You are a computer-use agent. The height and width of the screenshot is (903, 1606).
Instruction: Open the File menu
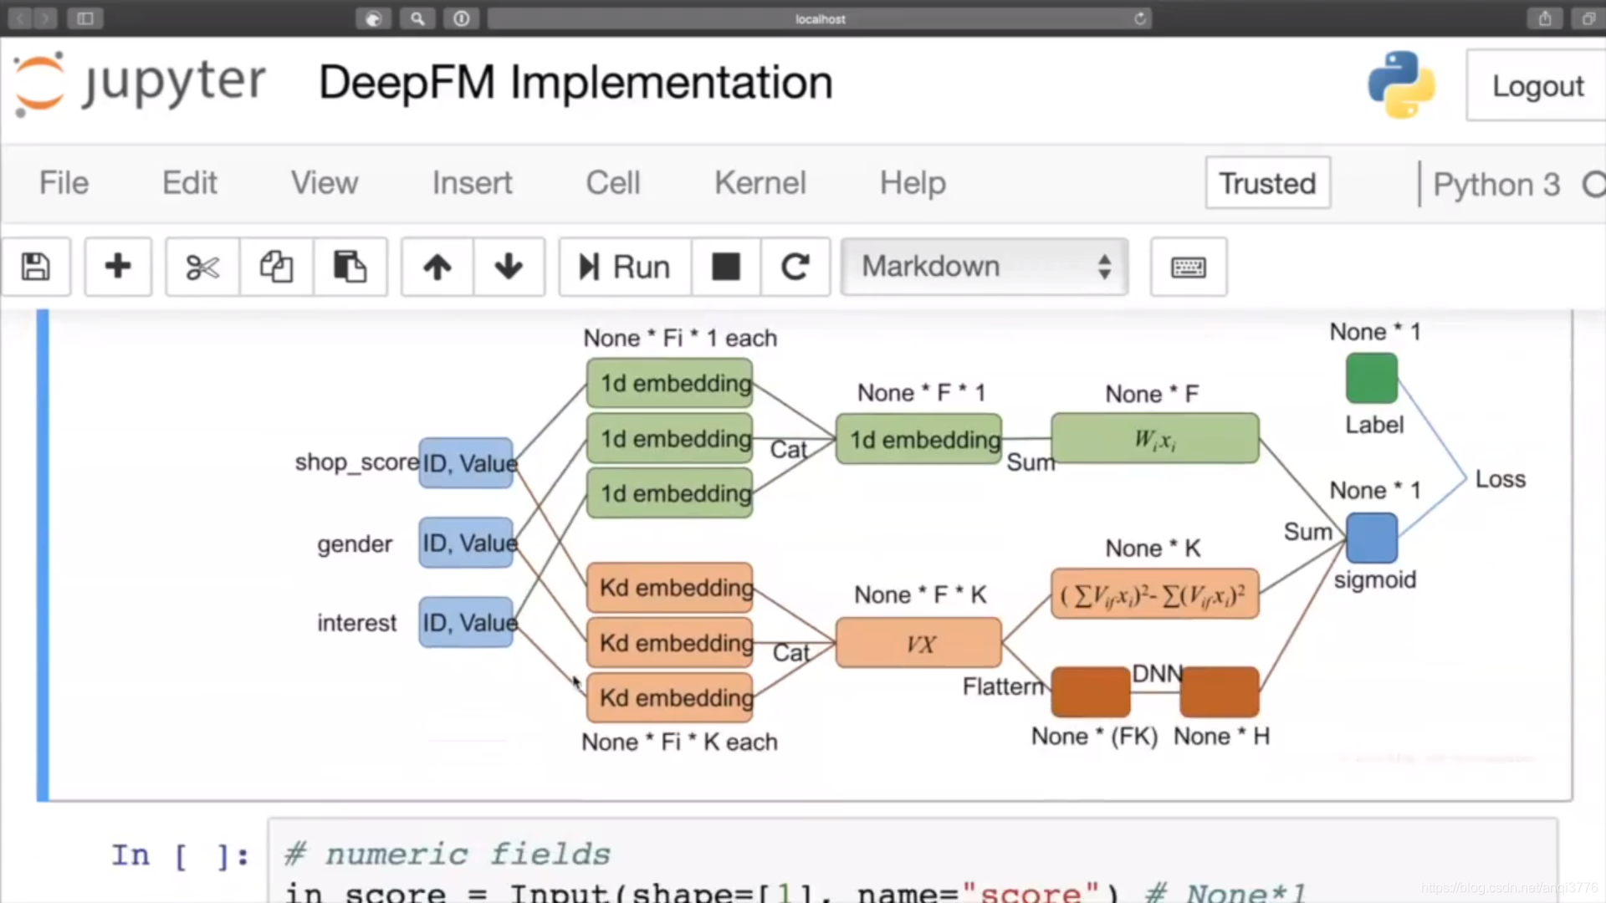pyautogui.click(x=64, y=183)
